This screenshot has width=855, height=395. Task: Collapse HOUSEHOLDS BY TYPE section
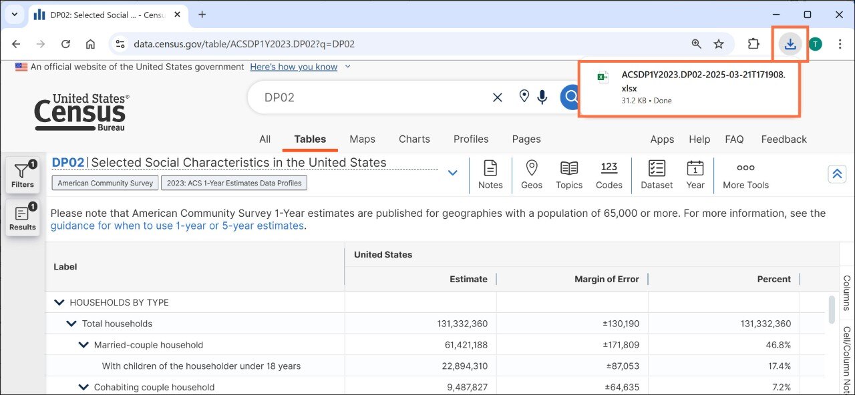pos(59,302)
